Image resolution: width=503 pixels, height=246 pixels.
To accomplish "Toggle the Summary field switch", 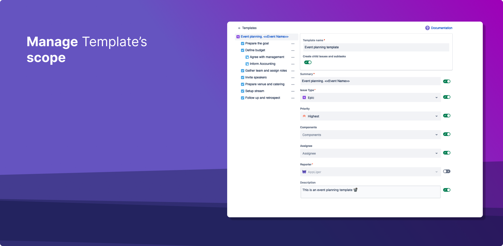I will click(x=447, y=81).
